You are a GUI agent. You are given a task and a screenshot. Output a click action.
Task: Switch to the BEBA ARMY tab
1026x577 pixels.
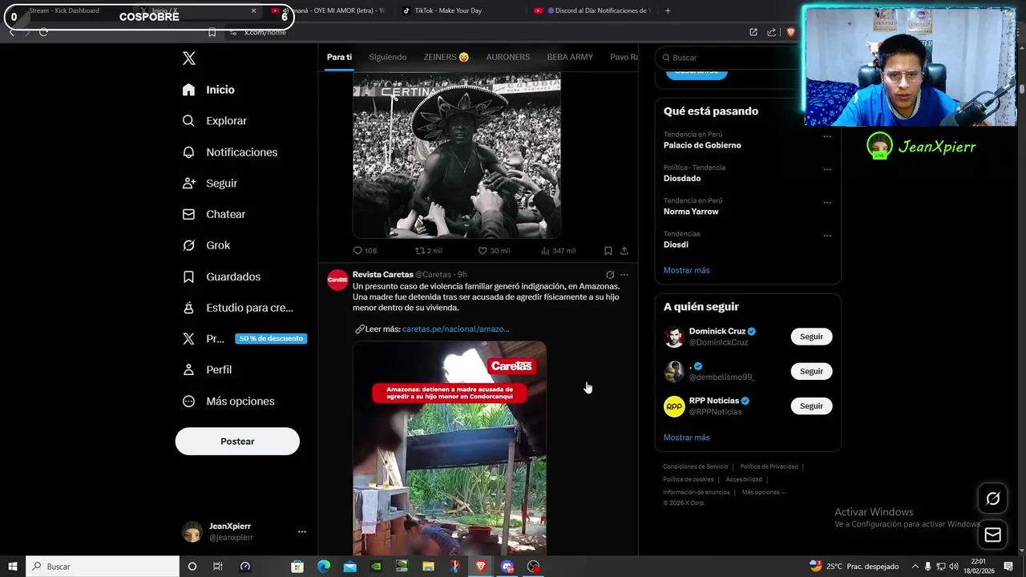tap(570, 57)
